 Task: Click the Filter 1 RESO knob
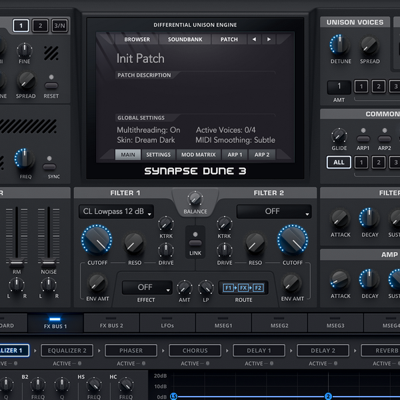[134, 244]
